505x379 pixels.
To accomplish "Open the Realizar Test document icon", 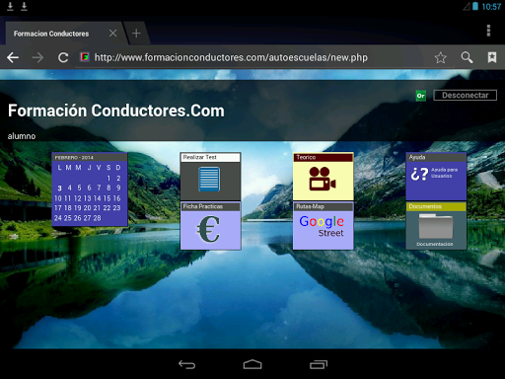I will [x=209, y=180].
